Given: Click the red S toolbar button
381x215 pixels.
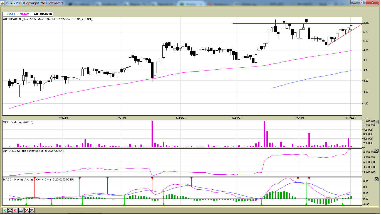Looking at the screenshot, I should pyautogui.click(x=15, y=211).
